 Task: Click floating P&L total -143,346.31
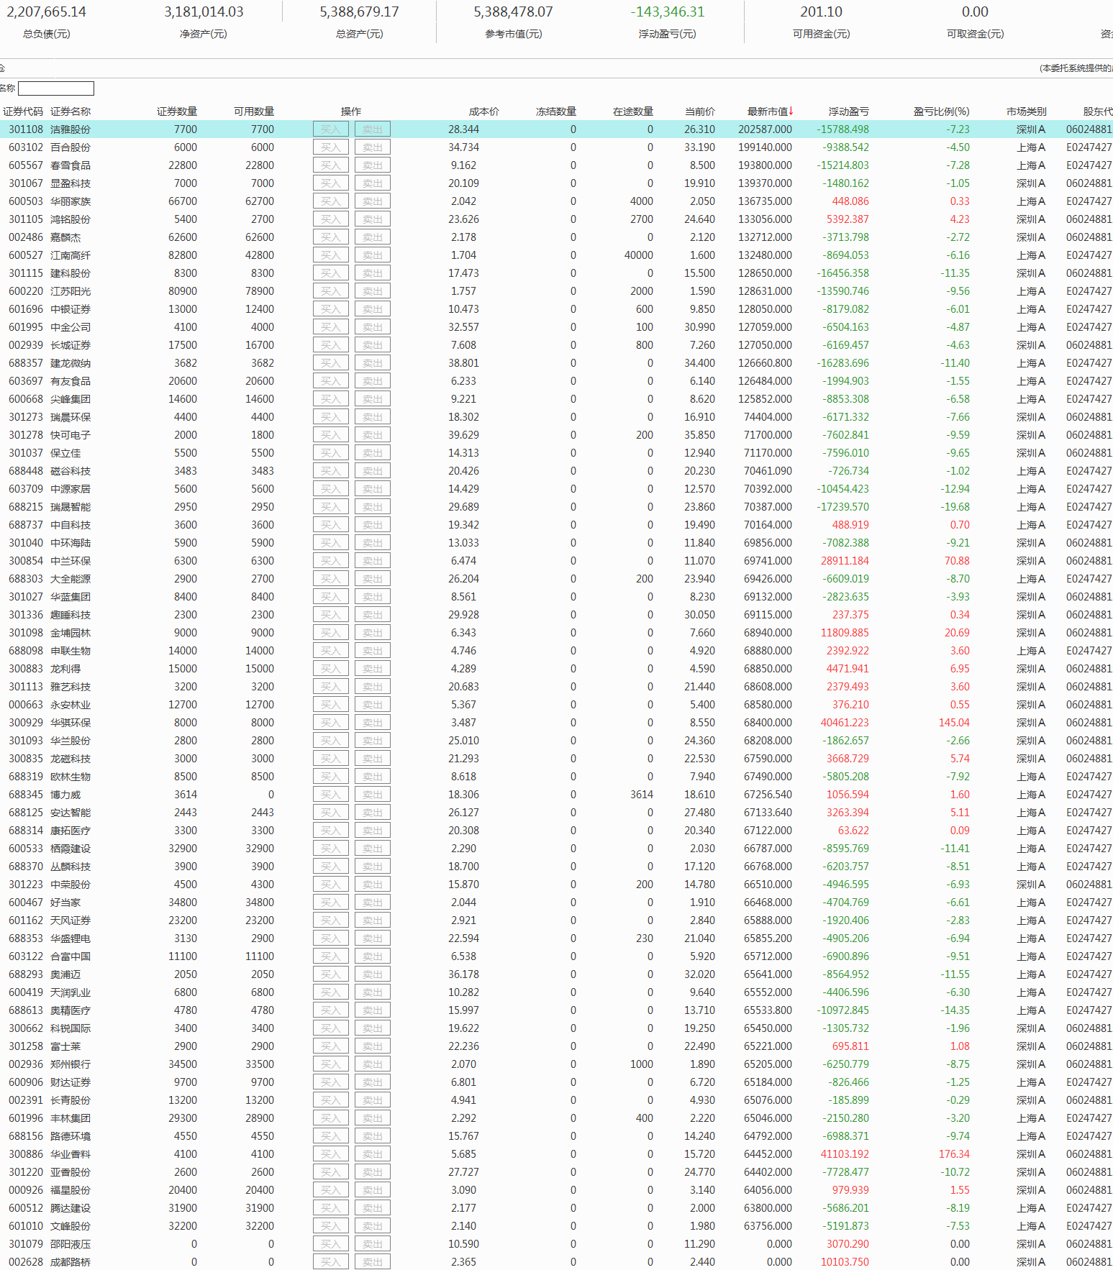[667, 12]
